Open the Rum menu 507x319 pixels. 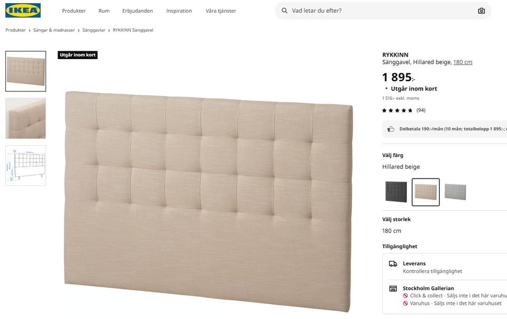click(x=104, y=11)
